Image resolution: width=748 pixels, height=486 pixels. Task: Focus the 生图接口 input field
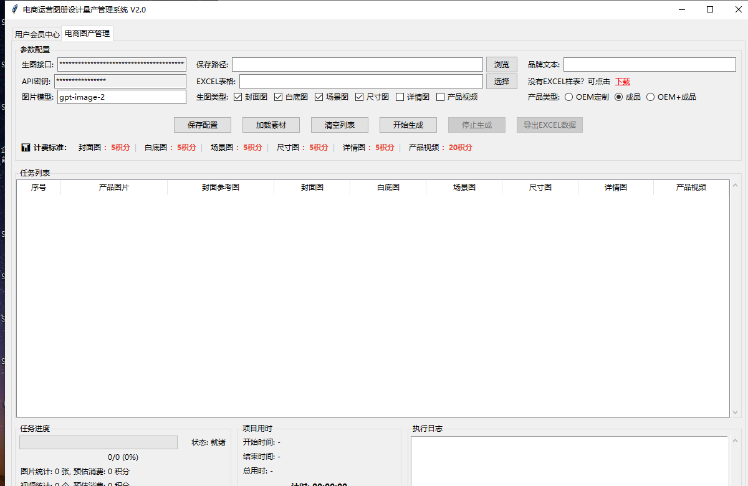pyautogui.click(x=122, y=65)
